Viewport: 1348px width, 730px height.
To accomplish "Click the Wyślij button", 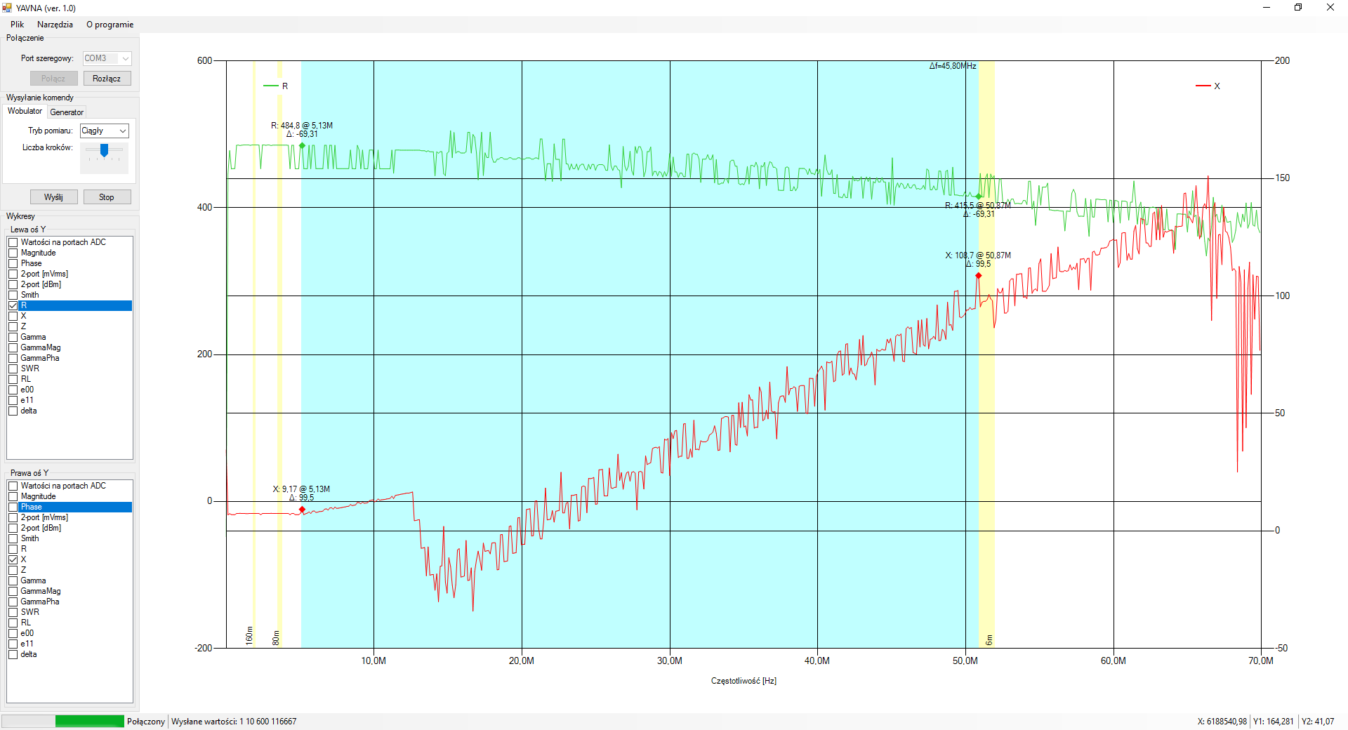I will click(53, 197).
